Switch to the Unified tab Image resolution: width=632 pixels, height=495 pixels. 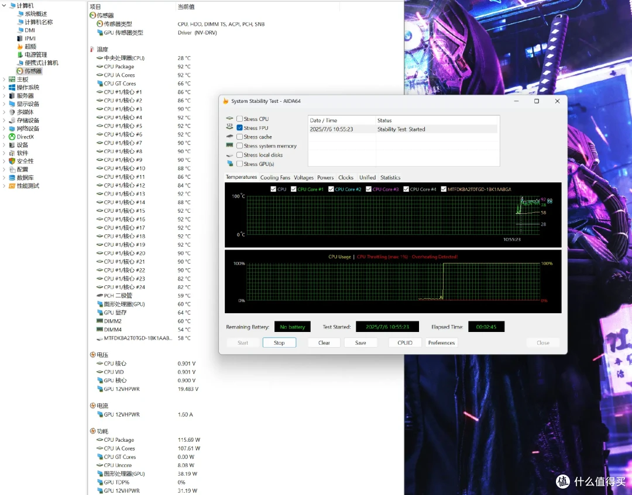pyautogui.click(x=367, y=178)
